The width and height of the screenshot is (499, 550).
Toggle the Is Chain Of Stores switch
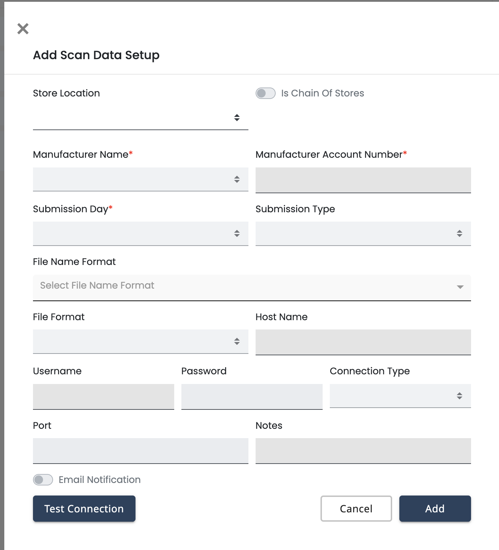click(x=265, y=93)
